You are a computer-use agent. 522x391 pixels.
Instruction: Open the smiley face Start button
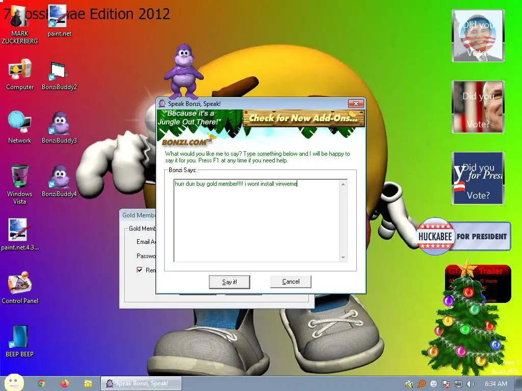14,383
